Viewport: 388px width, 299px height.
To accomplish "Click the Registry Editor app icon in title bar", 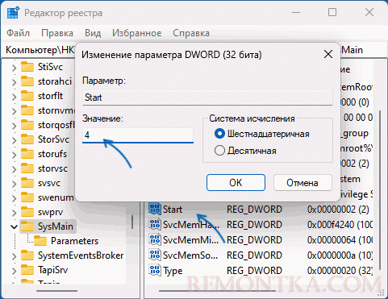I will (x=13, y=13).
